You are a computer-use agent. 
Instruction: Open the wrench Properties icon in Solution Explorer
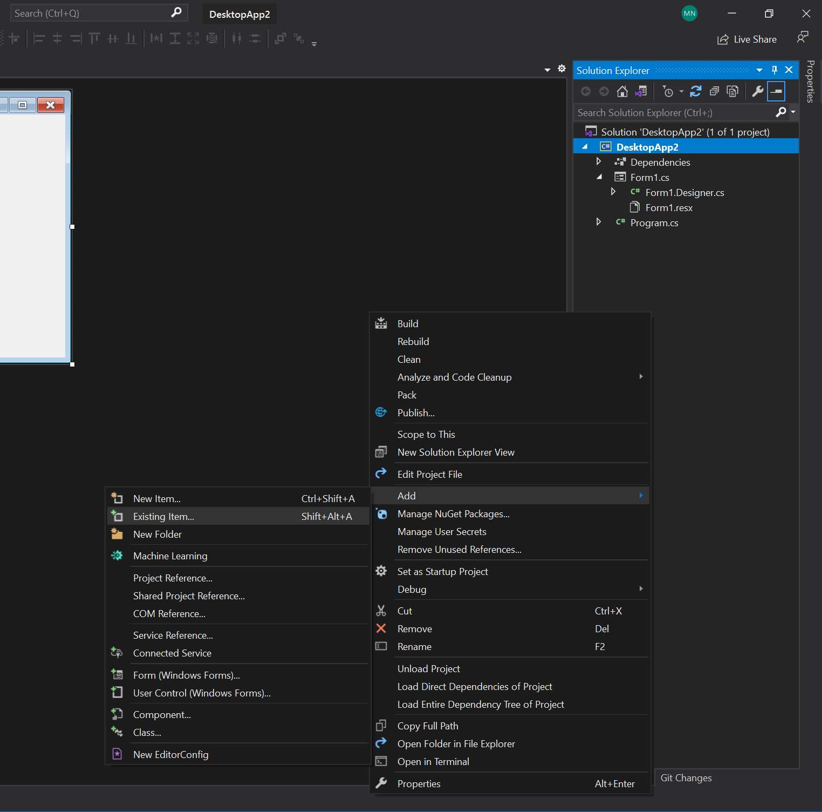pyautogui.click(x=758, y=91)
